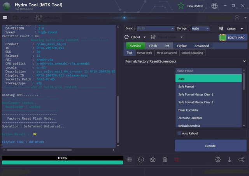Click the Execute button

pos(210,146)
